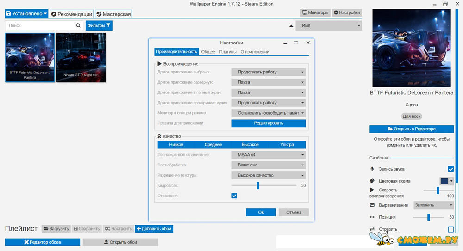Image resolution: width=463 pixels, height=251 pixels.
Task: Toggle sort direction arrow beside Имя
Action: [x=291, y=26]
